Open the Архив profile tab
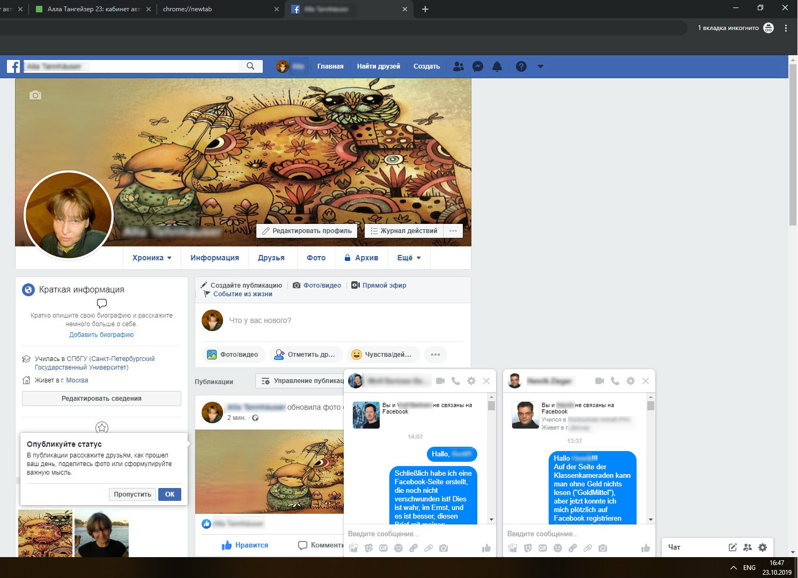798x578 pixels. (x=361, y=258)
